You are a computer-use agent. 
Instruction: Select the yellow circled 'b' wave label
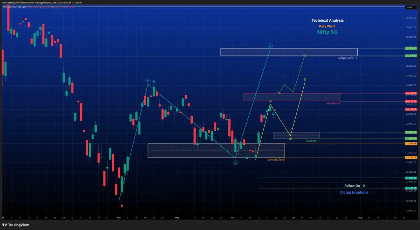(x=290, y=139)
